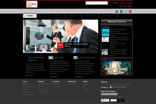Click the Cync logo
Image resolution: width=156 pixels, height=104 pixels.
click(x=32, y=4)
